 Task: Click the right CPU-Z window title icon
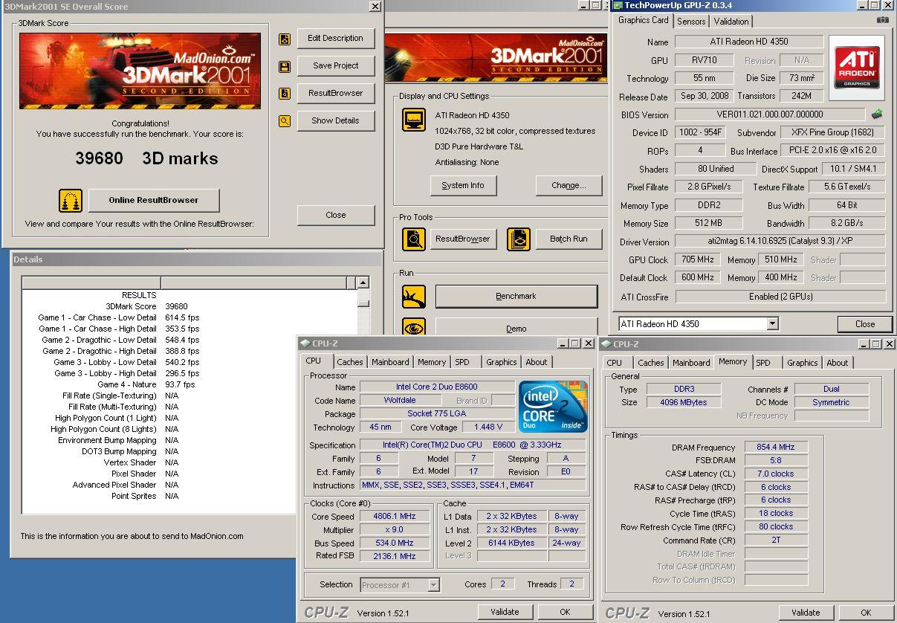point(606,344)
